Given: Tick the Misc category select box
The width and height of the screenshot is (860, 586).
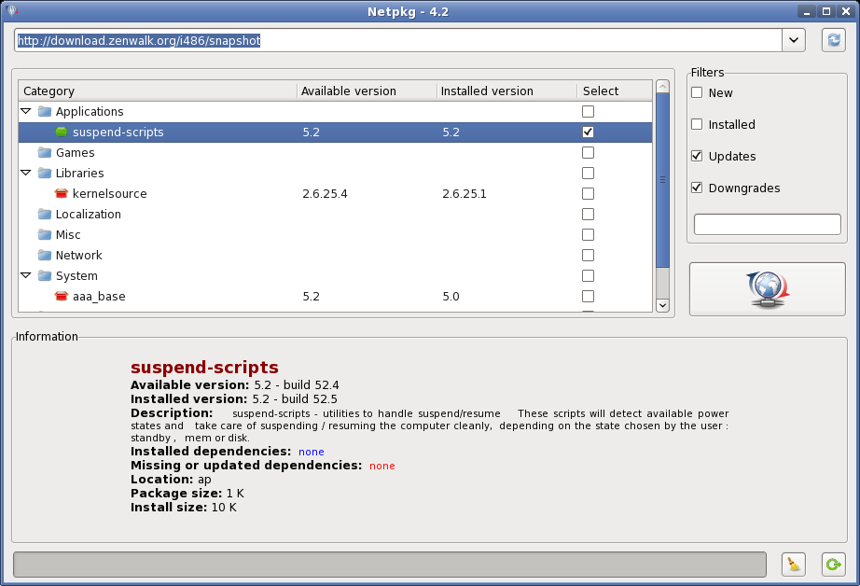Looking at the screenshot, I should [588, 235].
